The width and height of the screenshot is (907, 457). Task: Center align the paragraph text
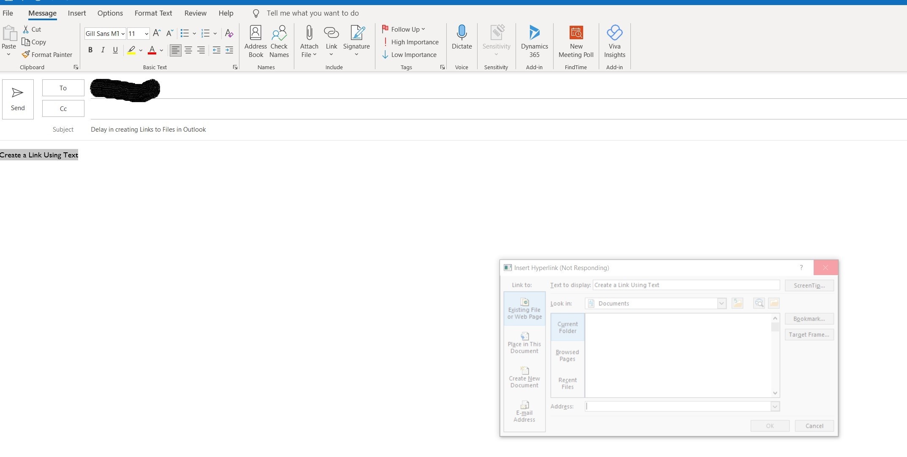188,50
